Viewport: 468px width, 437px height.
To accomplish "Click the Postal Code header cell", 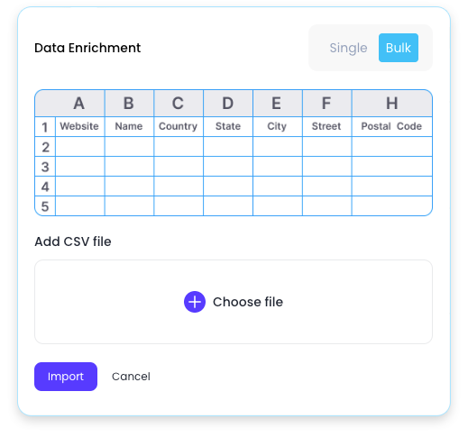I will pos(392,126).
